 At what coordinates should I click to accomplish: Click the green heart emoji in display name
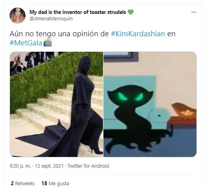click(x=130, y=12)
